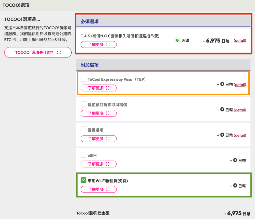255x219 pixels.
Task: Click the TOCOO! 選項是什麼？ button
Action: (x=38, y=52)
